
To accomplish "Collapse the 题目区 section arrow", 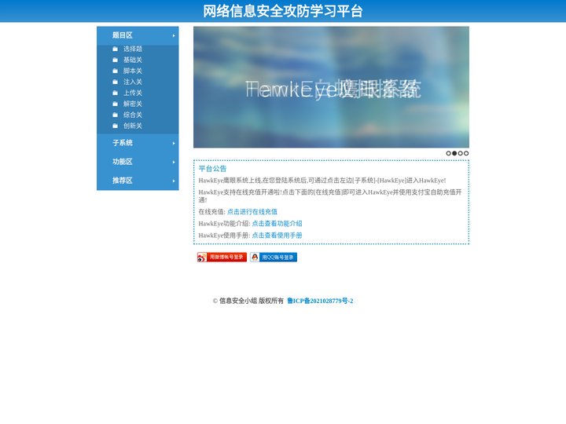I will pyautogui.click(x=174, y=35).
